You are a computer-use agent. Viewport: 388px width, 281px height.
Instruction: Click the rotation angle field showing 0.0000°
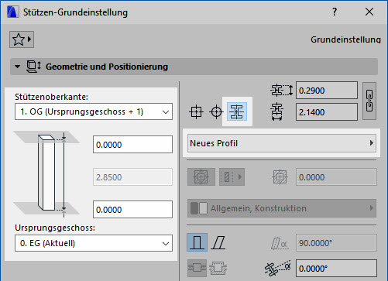[x=336, y=269]
